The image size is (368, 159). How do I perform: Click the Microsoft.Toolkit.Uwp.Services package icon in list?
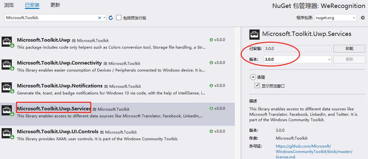point(8,111)
